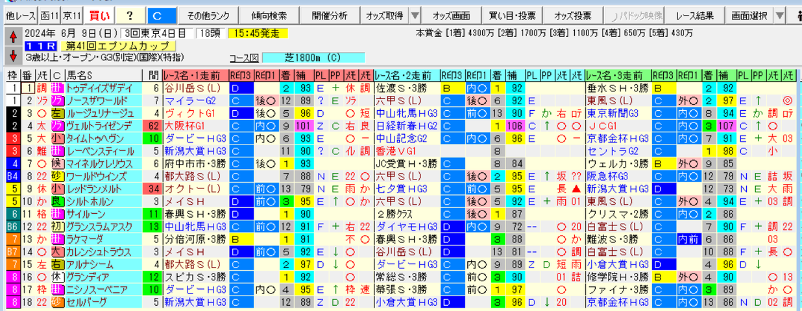Image resolution: width=802 pixels, height=311 pixels.
Task: Open the コース図 course map link
Action: (245, 57)
